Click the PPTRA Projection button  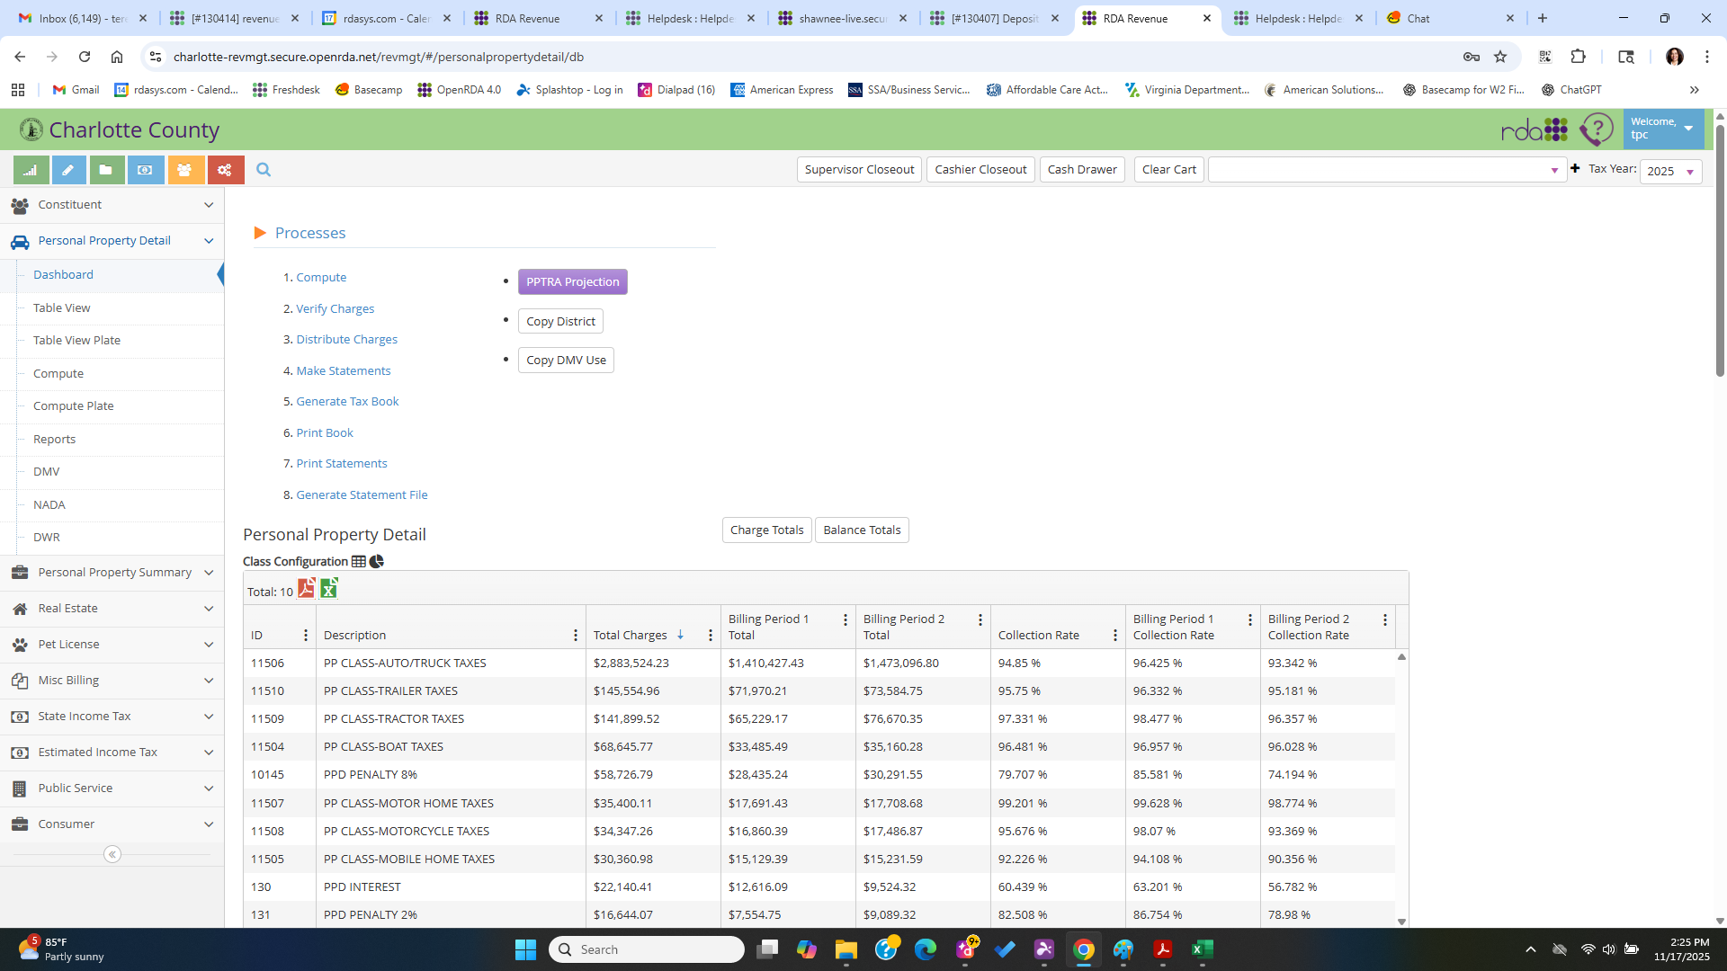click(x=572, y=282)
